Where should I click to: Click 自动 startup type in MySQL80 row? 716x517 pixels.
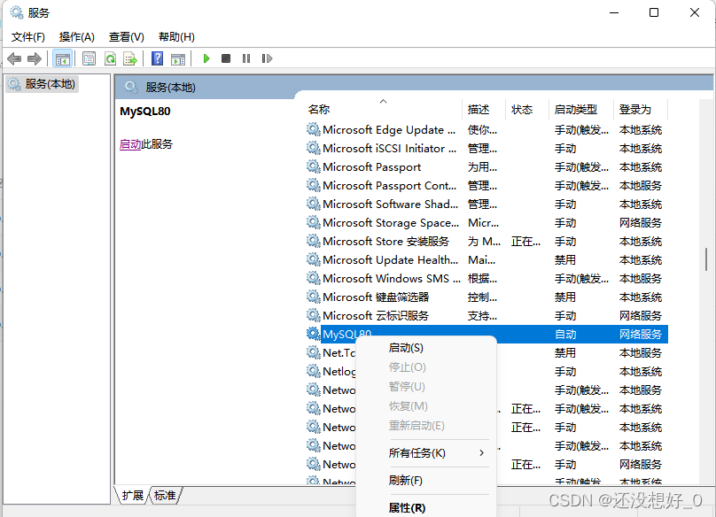coord(565,335)
